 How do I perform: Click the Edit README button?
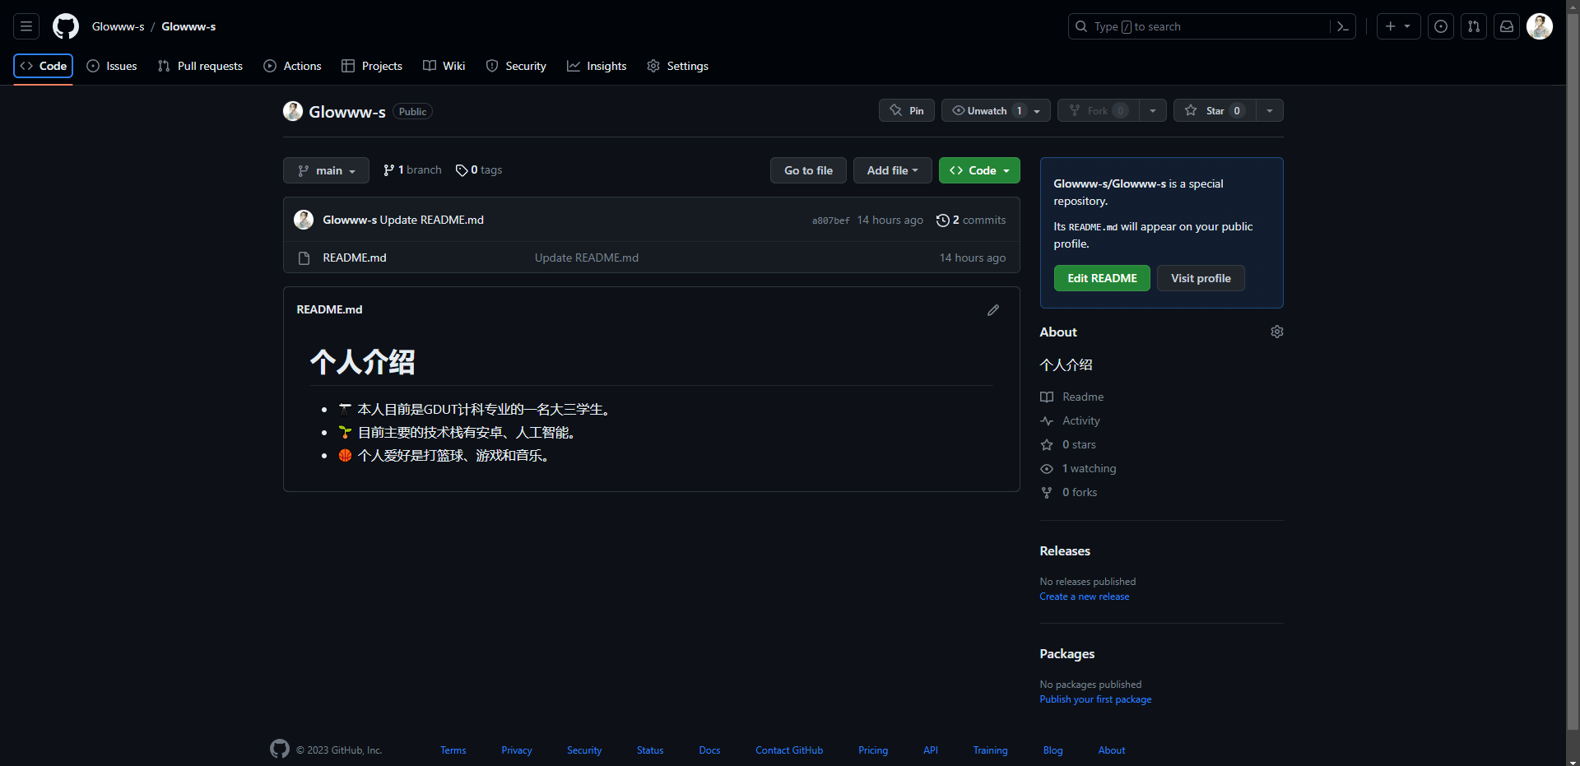(1102, 278)
